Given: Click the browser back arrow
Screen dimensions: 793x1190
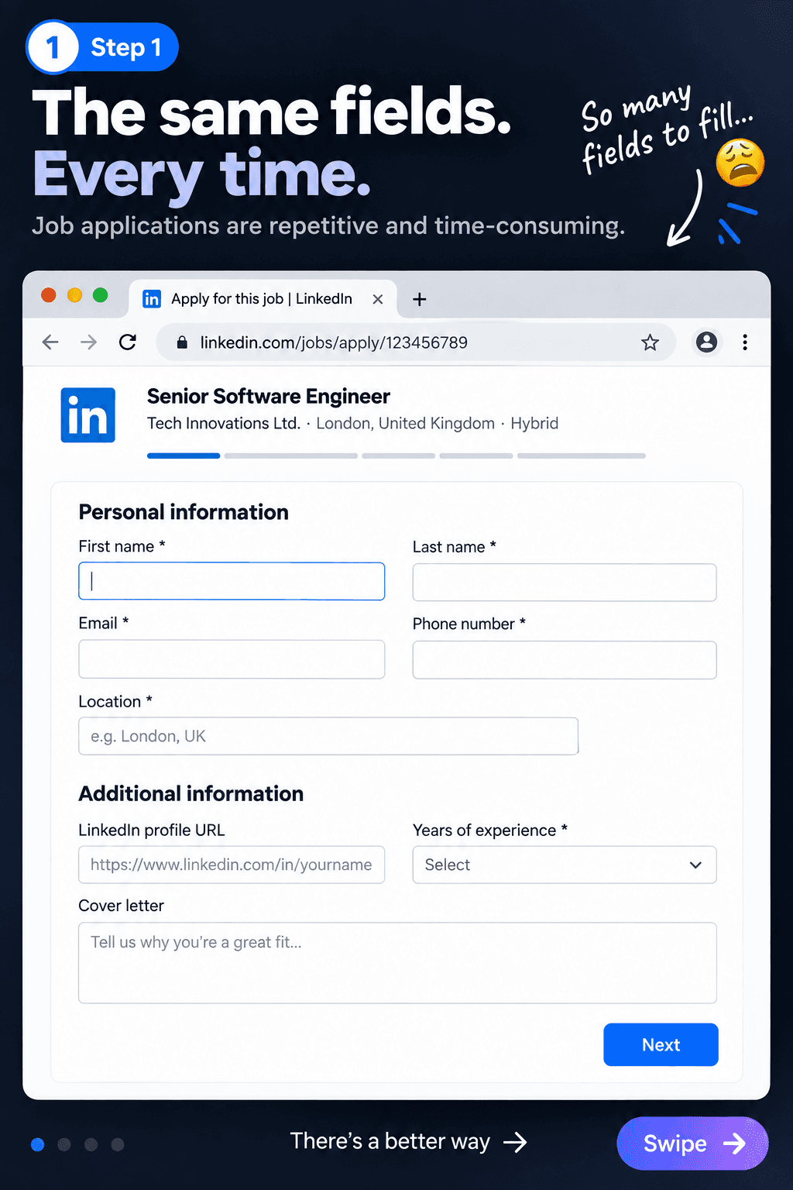Looking at the screenshot, I should (x=50, y=342).
